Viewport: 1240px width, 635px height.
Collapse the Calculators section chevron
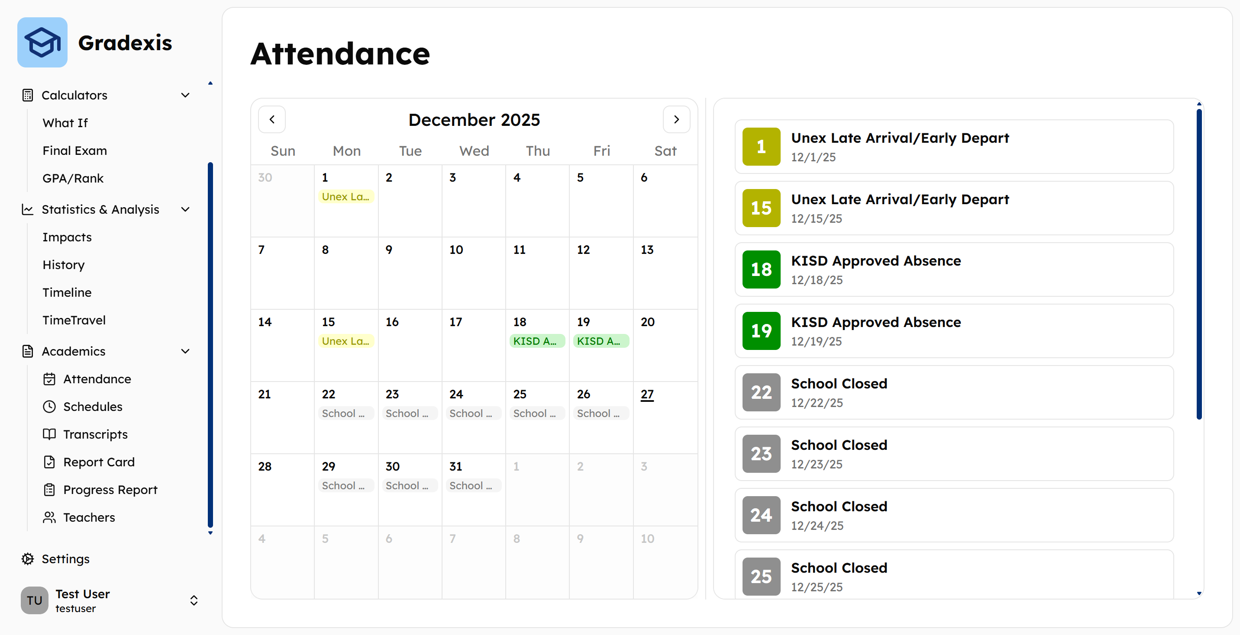[185, 95]
